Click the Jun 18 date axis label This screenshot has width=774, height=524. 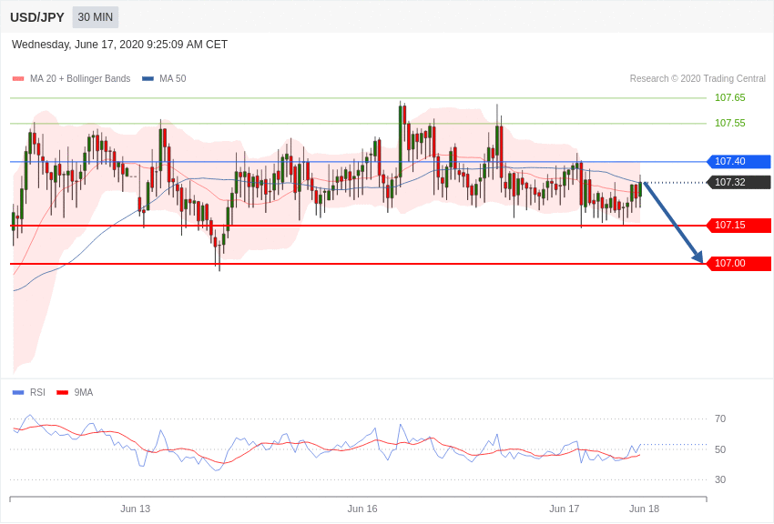point(644,509)
